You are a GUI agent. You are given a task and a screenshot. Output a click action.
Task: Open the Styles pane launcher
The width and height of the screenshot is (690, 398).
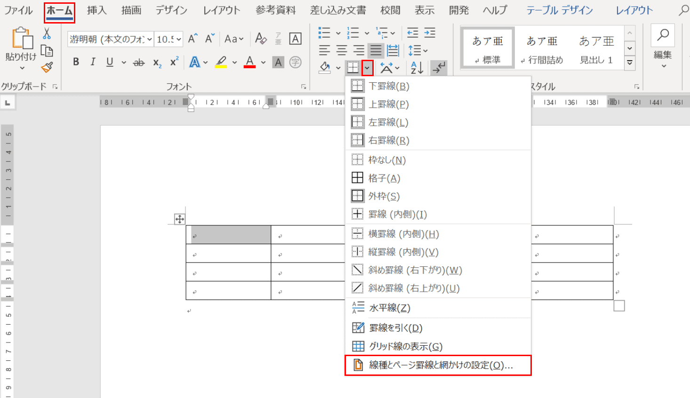(x=636, y=87)
